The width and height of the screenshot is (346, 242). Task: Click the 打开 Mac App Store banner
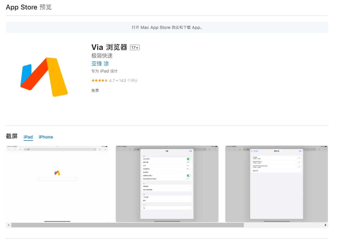(x=167, y=27)
